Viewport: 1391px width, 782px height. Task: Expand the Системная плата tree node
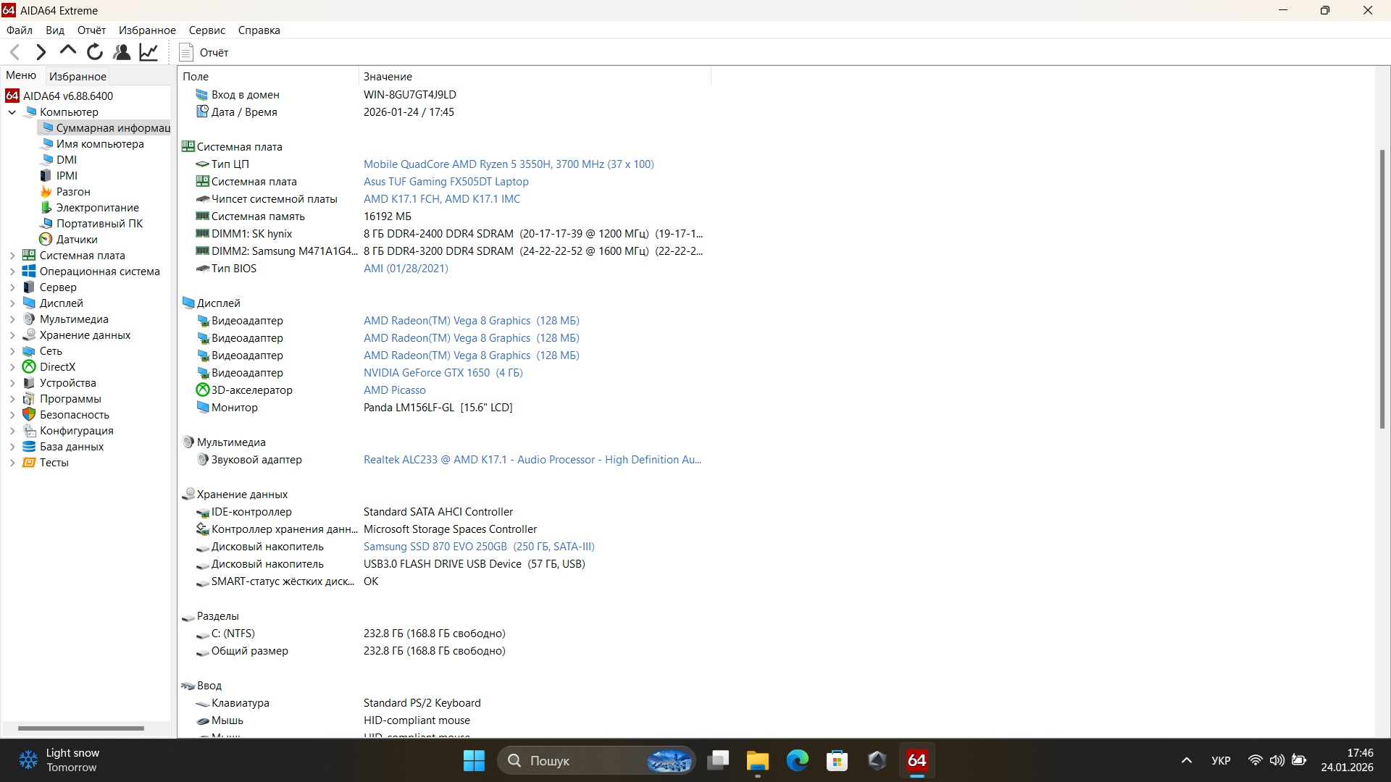point(12,256)
